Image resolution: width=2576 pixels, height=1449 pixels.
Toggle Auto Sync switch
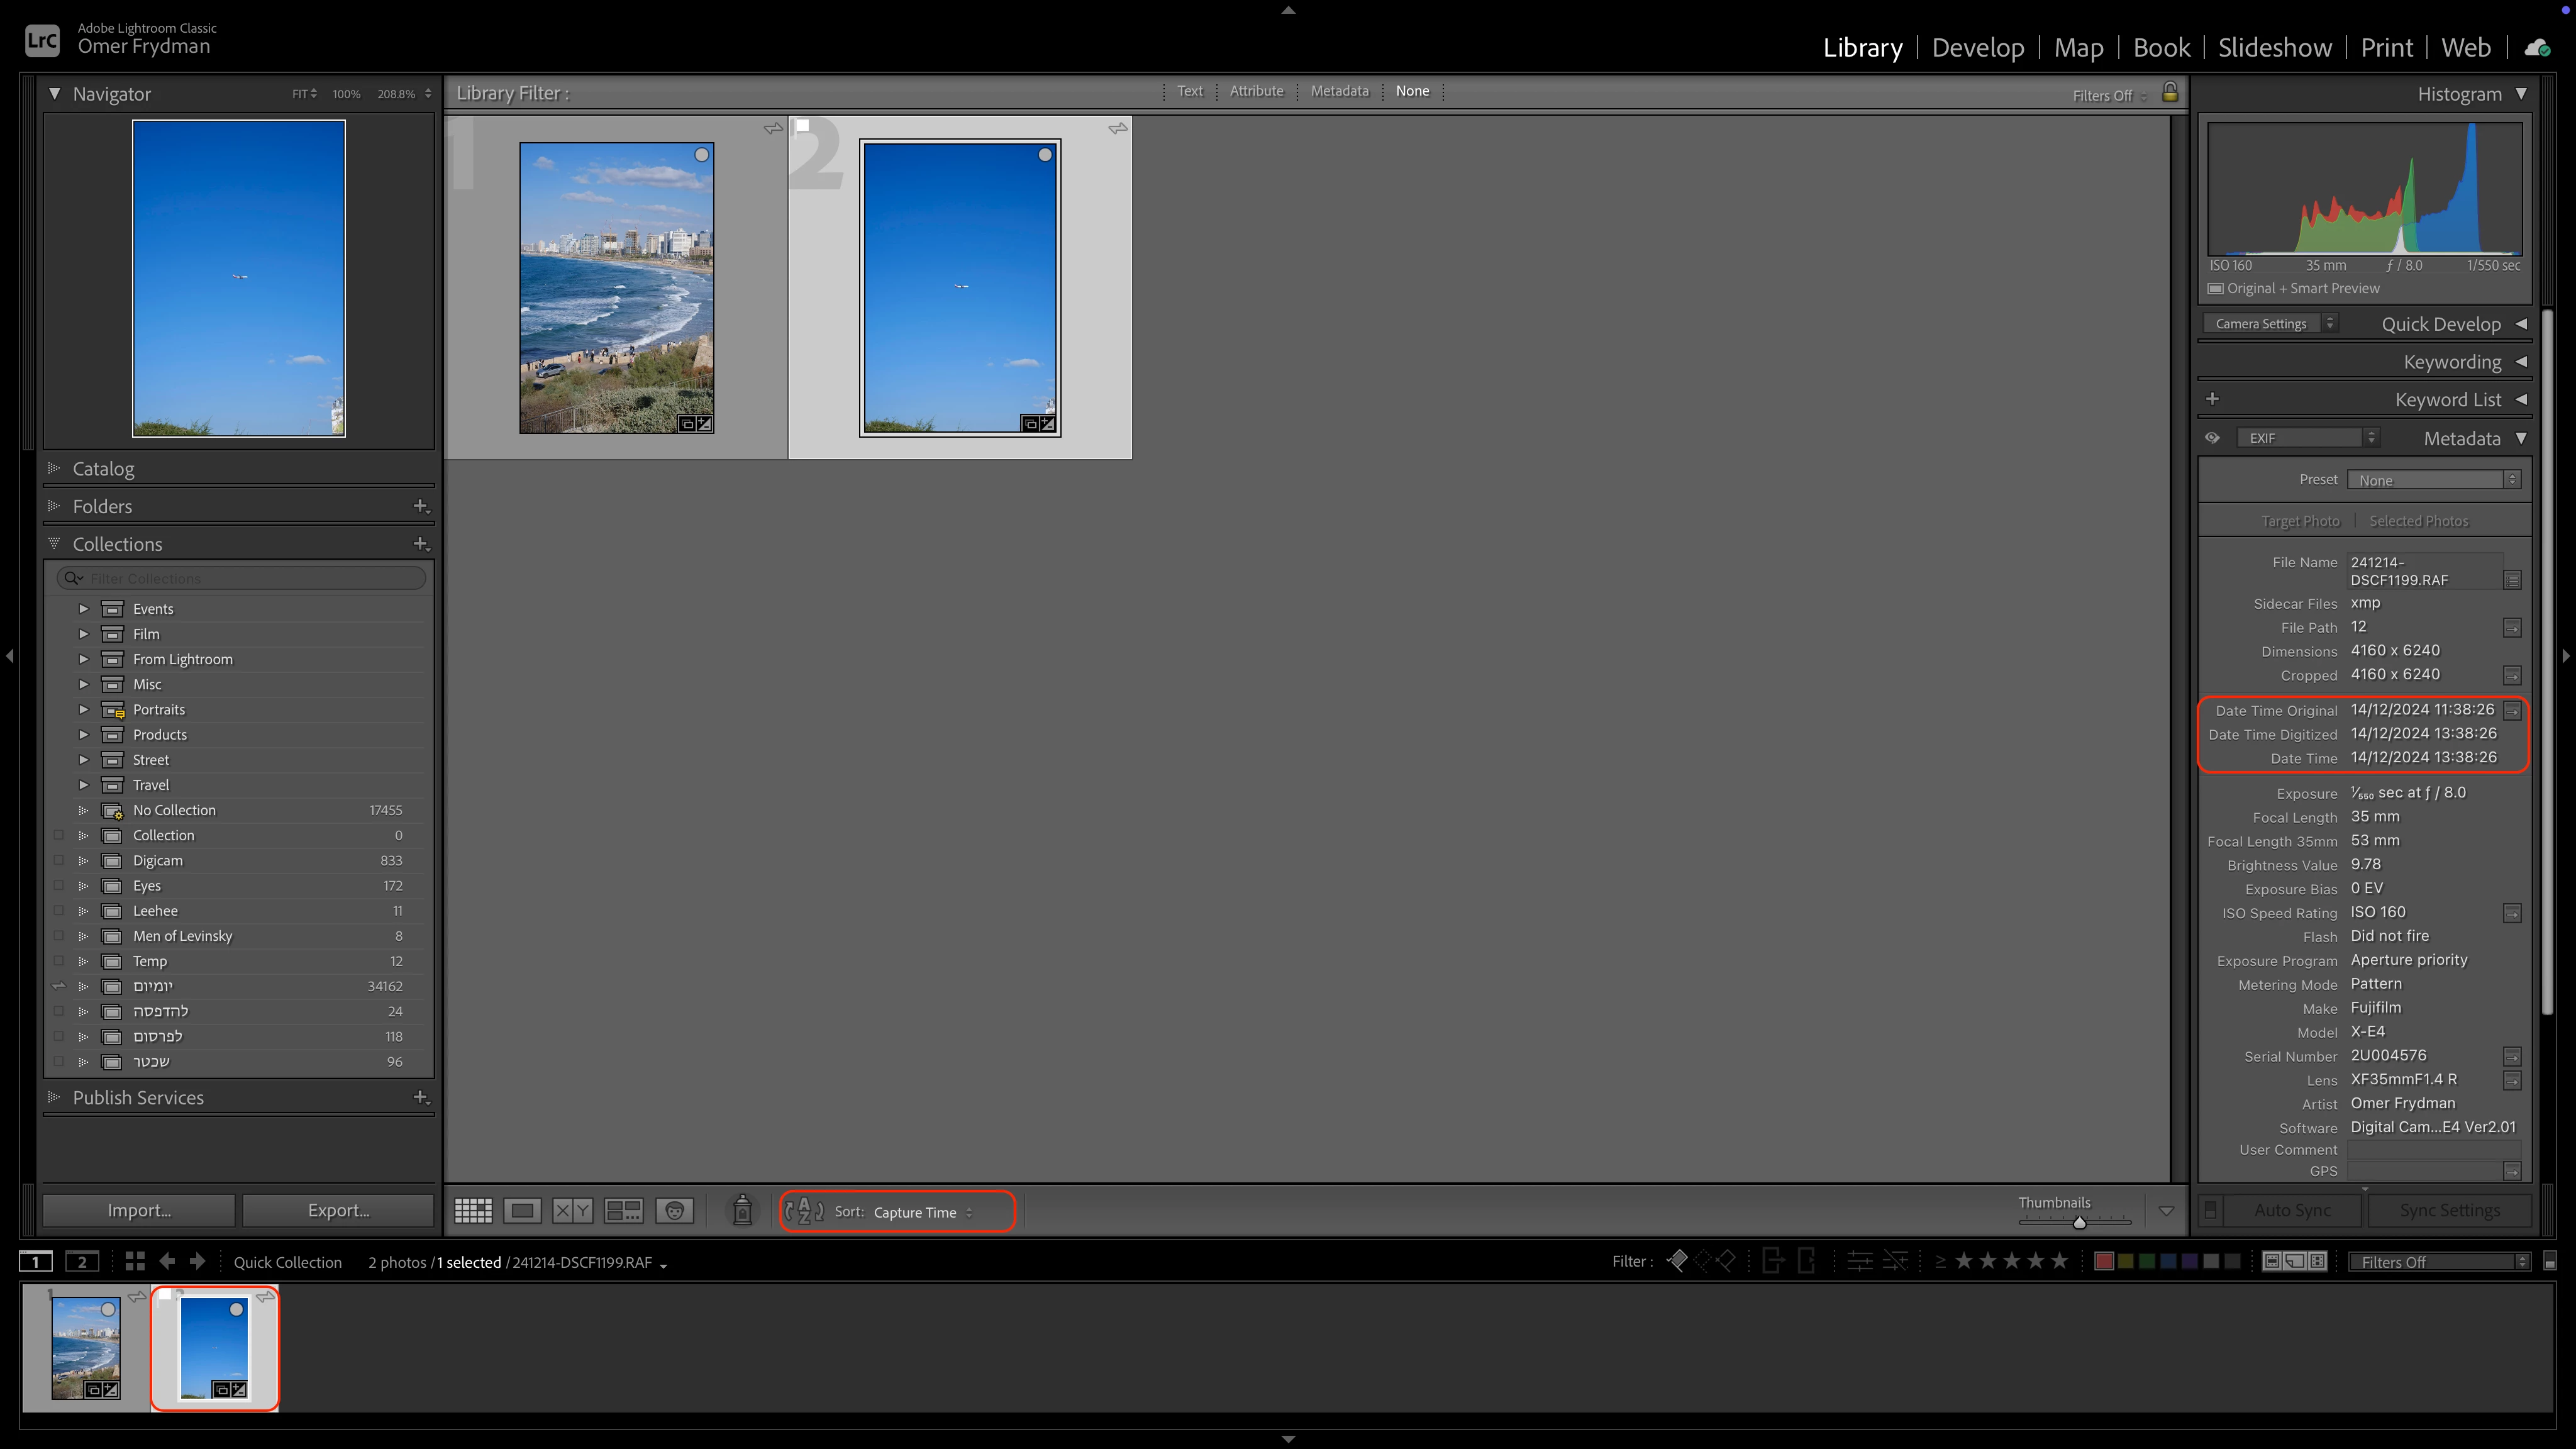point(2210,1210)
